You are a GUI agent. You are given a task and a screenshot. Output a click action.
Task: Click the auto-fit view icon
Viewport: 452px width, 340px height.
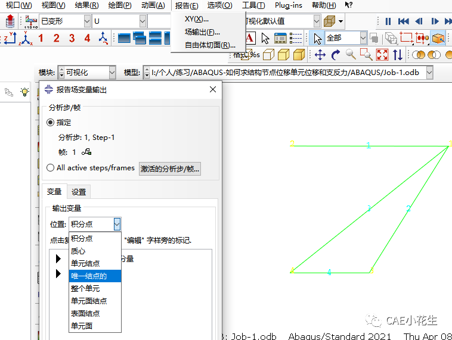point(382,54)
